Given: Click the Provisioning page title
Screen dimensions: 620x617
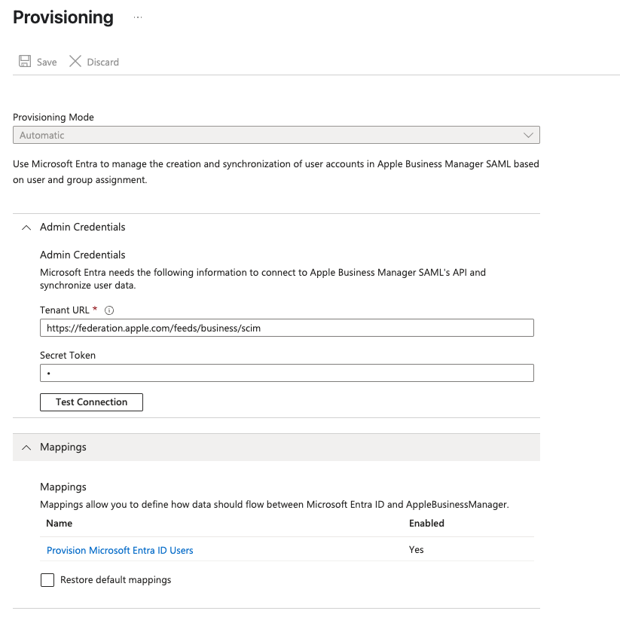Looking at the screenshot, I should 63,17.
